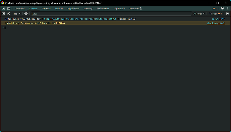
Task: Close the DevTools window
Action: [x=226, y=3]
